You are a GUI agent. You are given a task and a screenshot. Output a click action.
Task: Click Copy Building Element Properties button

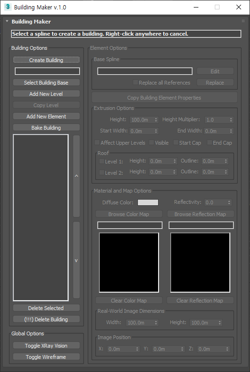(x=164, y=98)
